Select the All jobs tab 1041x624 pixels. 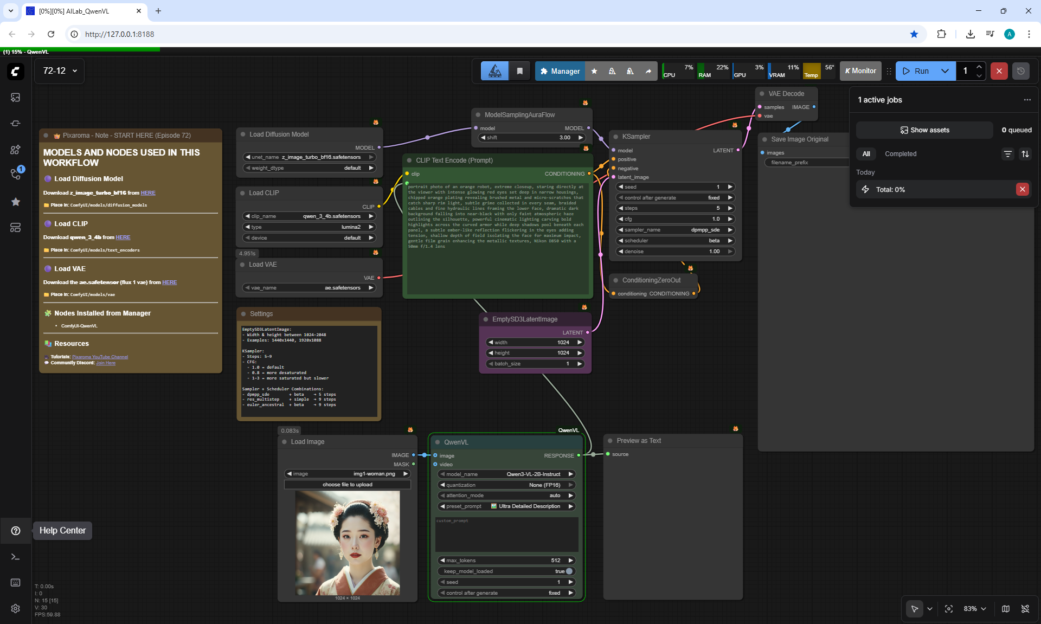coord(866,154)
